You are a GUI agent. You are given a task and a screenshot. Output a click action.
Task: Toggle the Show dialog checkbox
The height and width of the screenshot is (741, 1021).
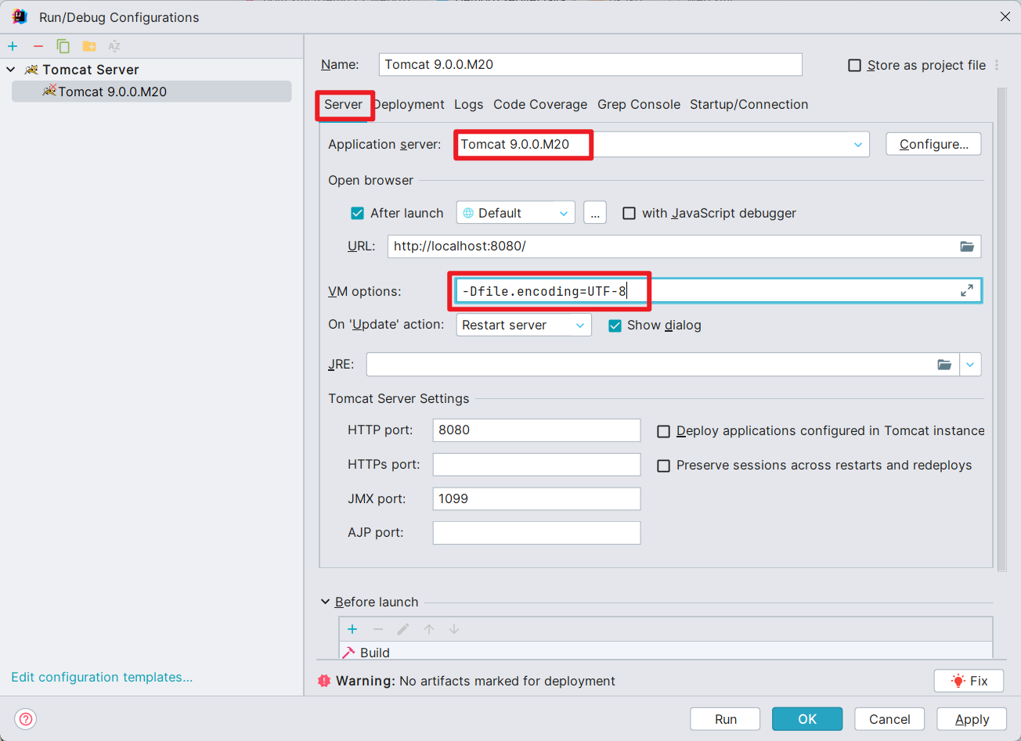(x=615, y=326)
